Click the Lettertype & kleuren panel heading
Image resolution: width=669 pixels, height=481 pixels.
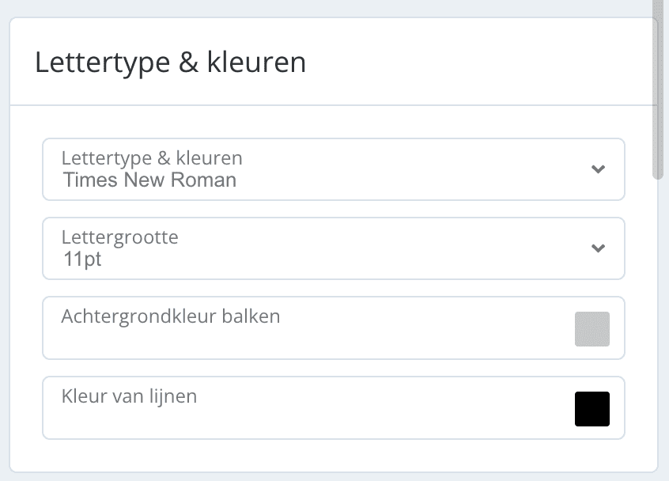(170, 62)
